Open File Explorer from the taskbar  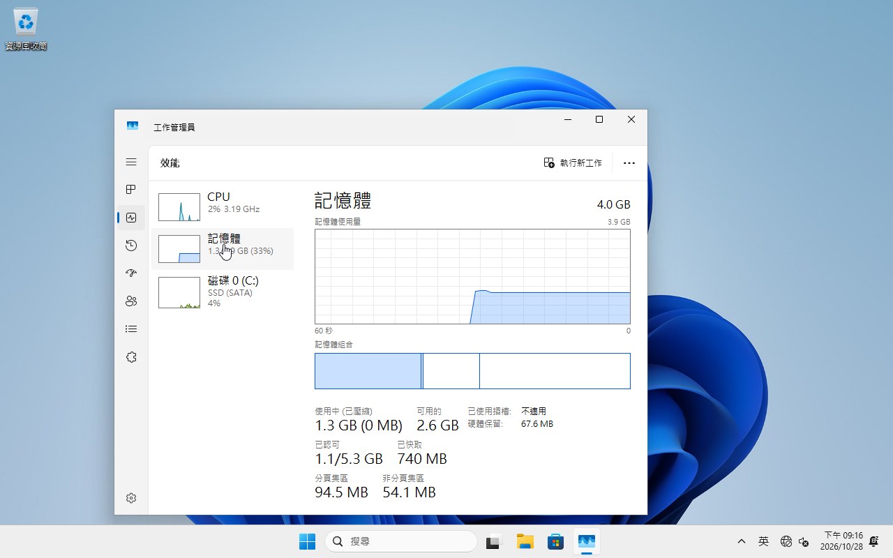pyautogui.click(x=525, y=541)
